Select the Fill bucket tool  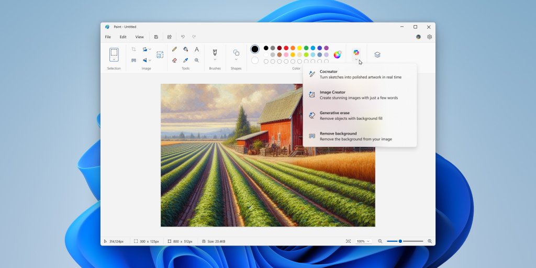point(186,49)
